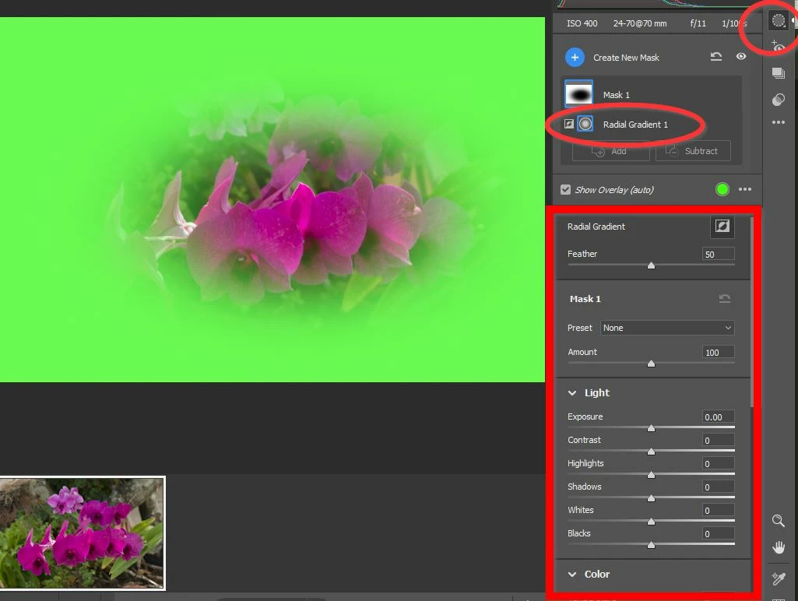Click the Whites slider handle
This screenshot has height=601, width=798.
651,522
